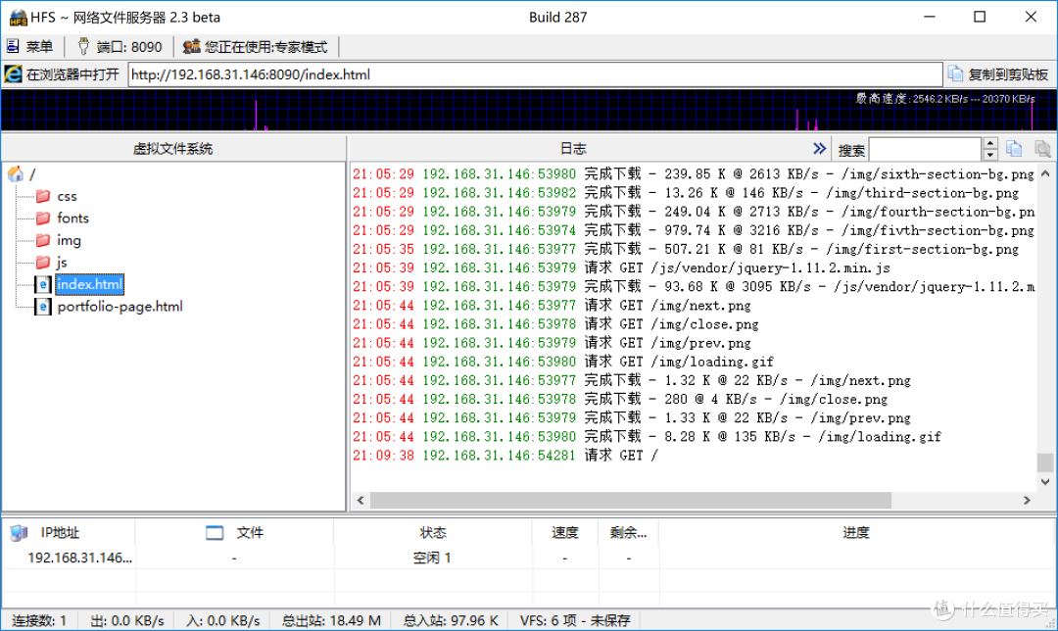Viewport: 1058px width, 631px height.
Task: Select the css folder
Action: [x=67, y=196]
